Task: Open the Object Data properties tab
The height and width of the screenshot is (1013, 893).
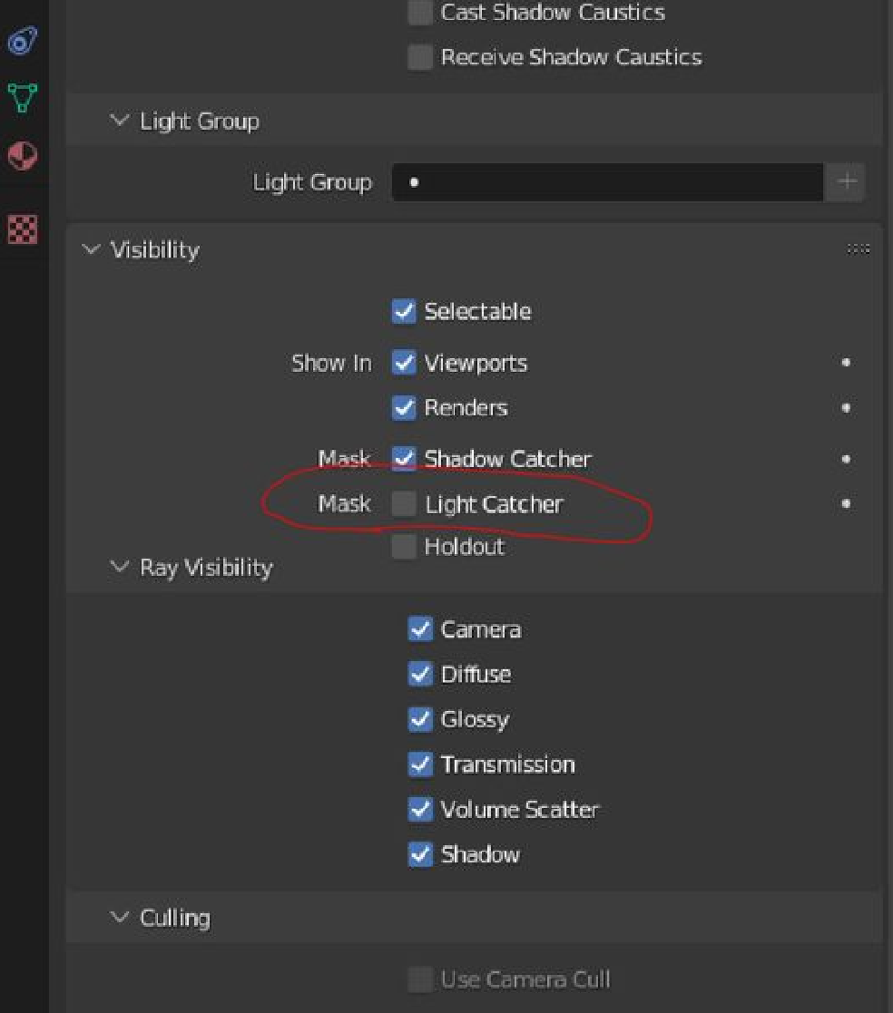Action: coord(23,98)
